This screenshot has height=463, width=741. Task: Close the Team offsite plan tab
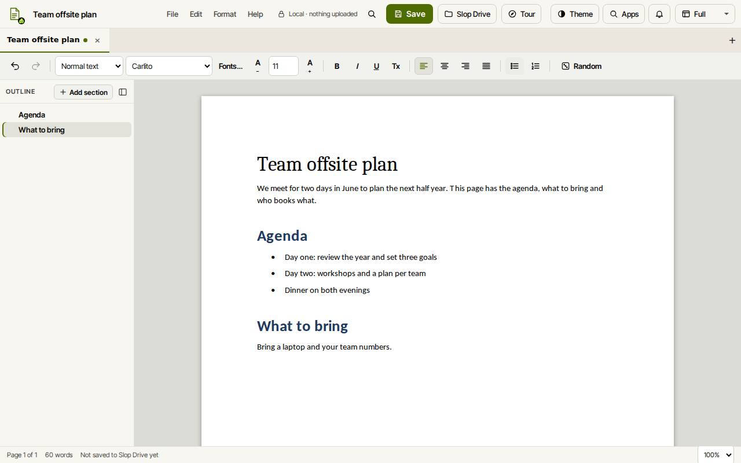pos(97,41)
